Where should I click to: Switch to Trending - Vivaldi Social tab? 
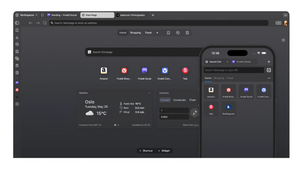[x=62, y=15]
